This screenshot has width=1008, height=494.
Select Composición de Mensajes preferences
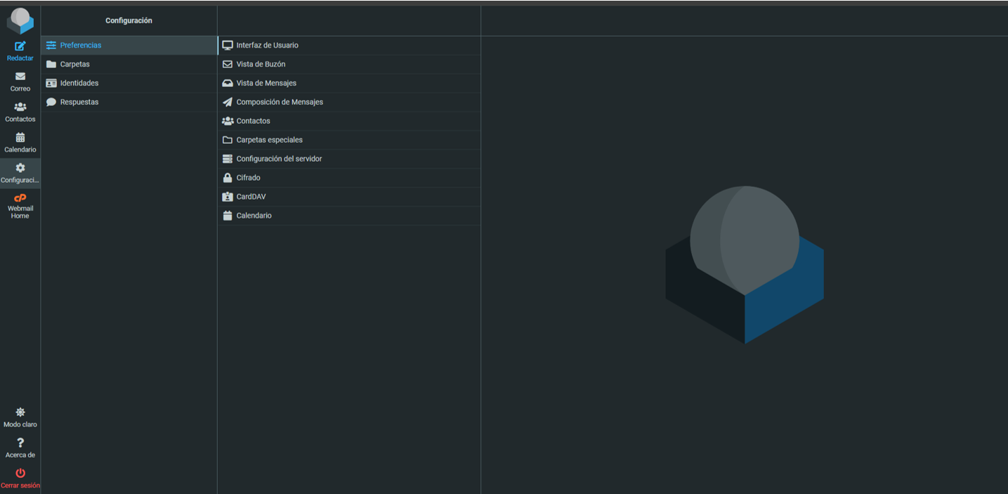click(x=280, y=103)
